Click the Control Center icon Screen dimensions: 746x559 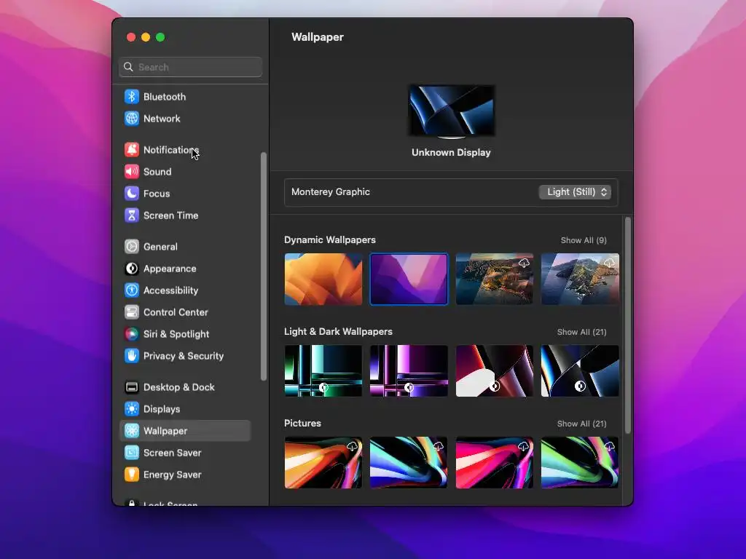[x=132, y=312]
